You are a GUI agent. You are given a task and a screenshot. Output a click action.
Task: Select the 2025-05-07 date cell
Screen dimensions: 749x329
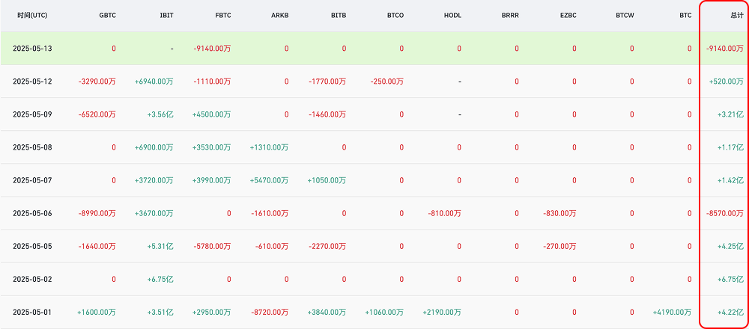pyautogui.click(x=32, y=180)
